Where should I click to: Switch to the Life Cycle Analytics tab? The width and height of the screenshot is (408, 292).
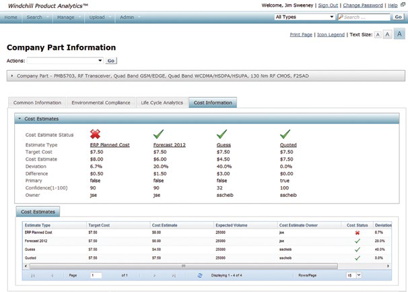[x=162, y=103]
